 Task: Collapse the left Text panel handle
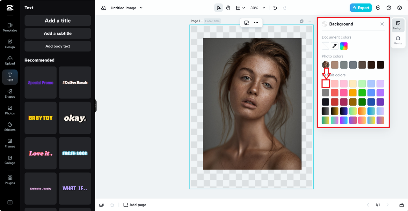tap(95, 106)
